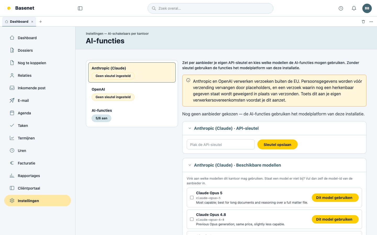Open recent history clock icon
The width and height of the screenshot is (377, 235).
point(341,8)
